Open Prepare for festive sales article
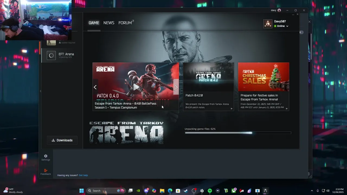The width and height of the screenshot is (347, 195). click(x=259, y=97)
